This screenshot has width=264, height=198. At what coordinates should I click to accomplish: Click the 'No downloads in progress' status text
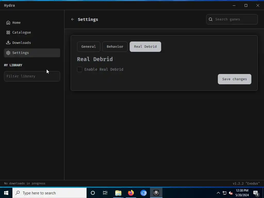click(x=25, y=183)
